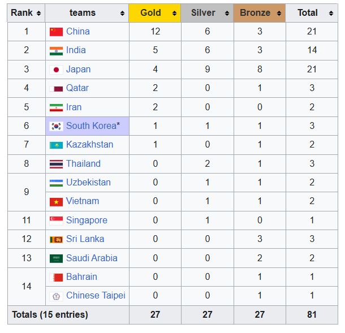Sort table by Silver column arrows
Screen dimensions: 345x333
tap(227, 14)
